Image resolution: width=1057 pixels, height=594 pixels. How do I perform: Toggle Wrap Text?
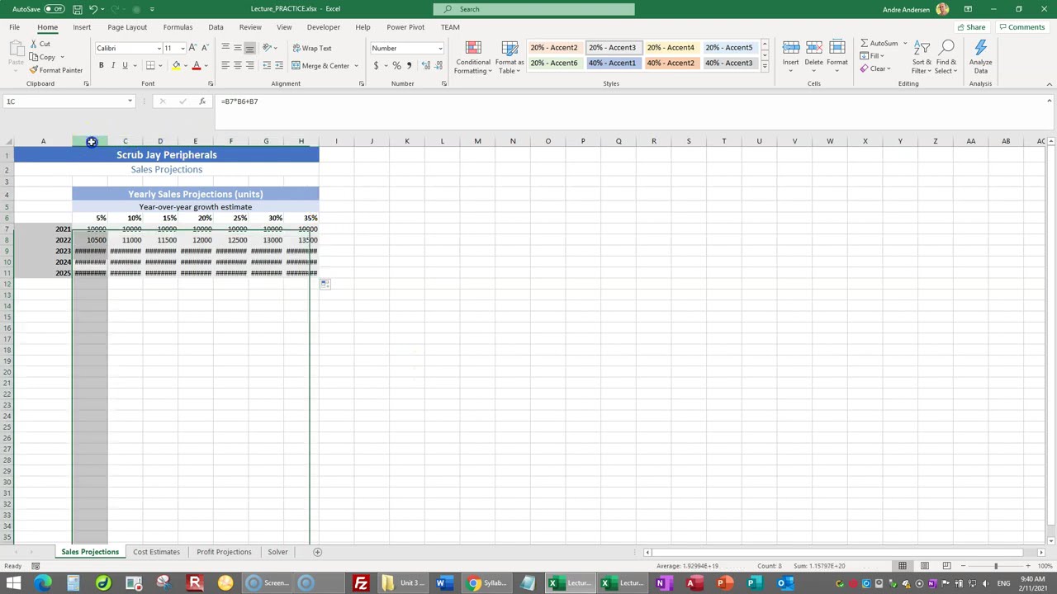[x=311, y=48]
